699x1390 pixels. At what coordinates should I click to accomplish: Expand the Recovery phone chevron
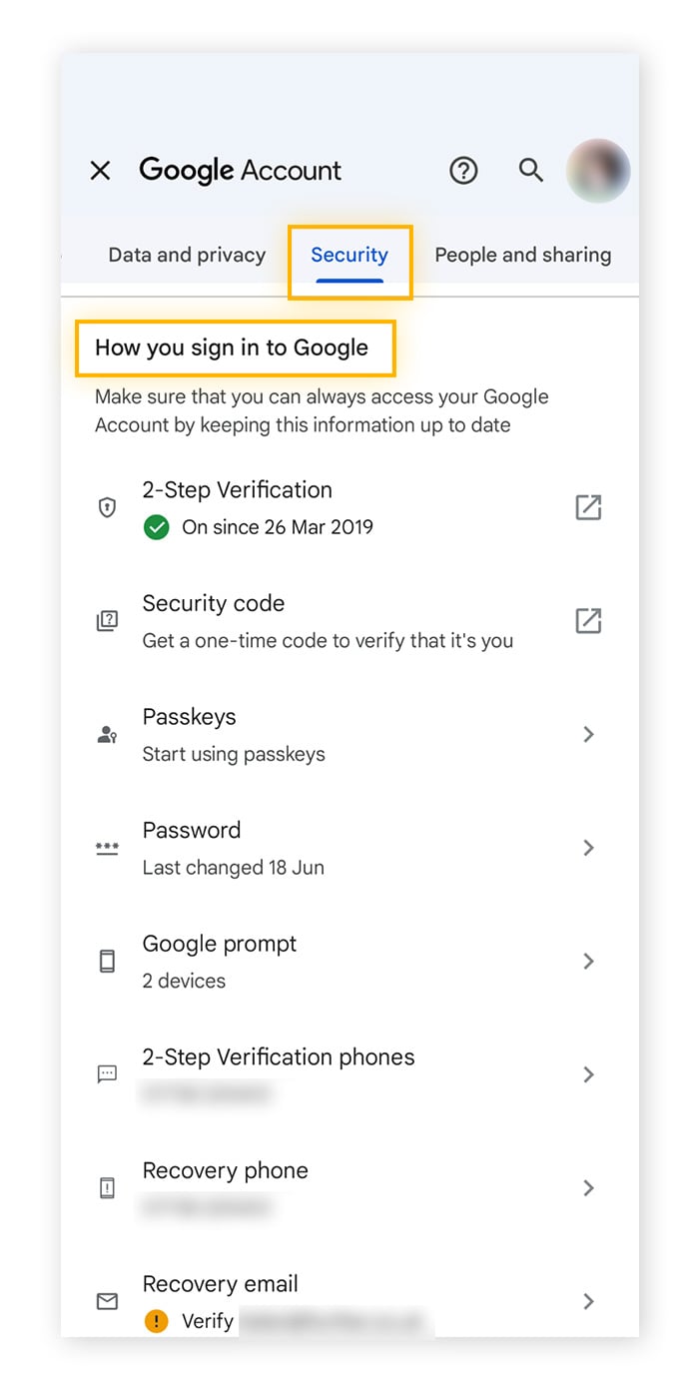coord(589,1188)
